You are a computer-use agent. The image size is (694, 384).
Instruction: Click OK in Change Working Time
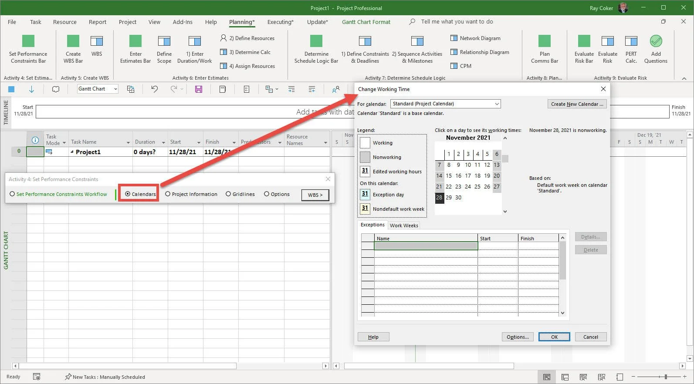click(x=554, y=337)
